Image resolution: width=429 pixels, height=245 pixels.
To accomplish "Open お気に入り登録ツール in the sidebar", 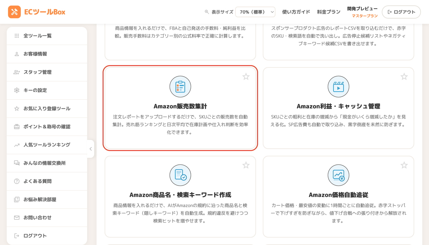I will [47, 108].
